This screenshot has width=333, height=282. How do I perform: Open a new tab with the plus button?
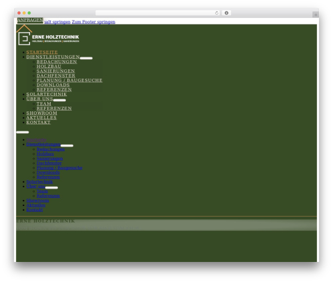(316, 15)
